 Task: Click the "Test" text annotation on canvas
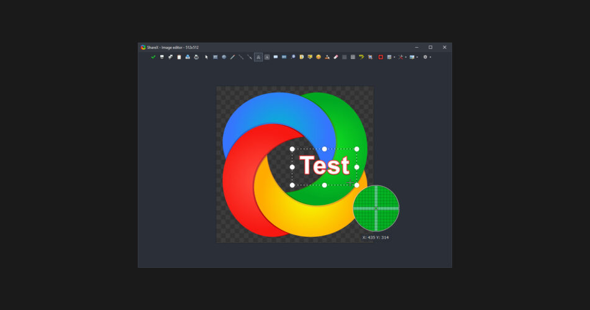(x=324, y=166)
